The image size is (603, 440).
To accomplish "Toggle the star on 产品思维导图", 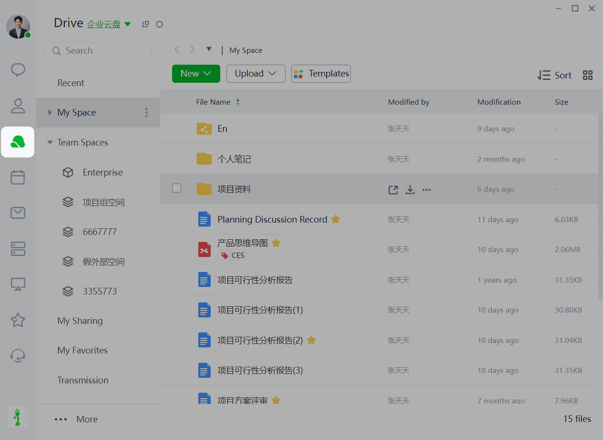I will pyautogui.click(x=276, y=243).
